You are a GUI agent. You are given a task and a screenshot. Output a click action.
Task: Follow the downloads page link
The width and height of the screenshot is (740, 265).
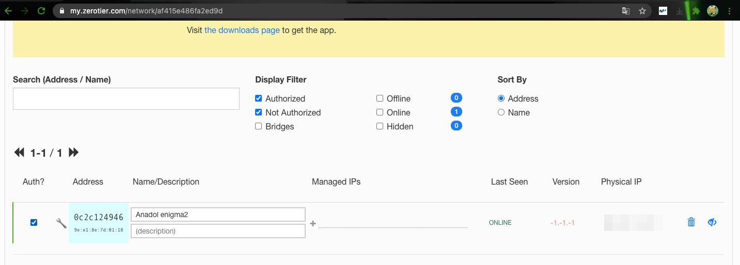click(x=242, y=30)
